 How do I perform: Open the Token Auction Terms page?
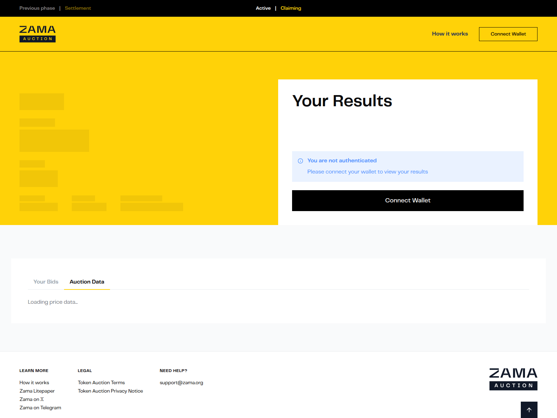(x=101, y=382)
